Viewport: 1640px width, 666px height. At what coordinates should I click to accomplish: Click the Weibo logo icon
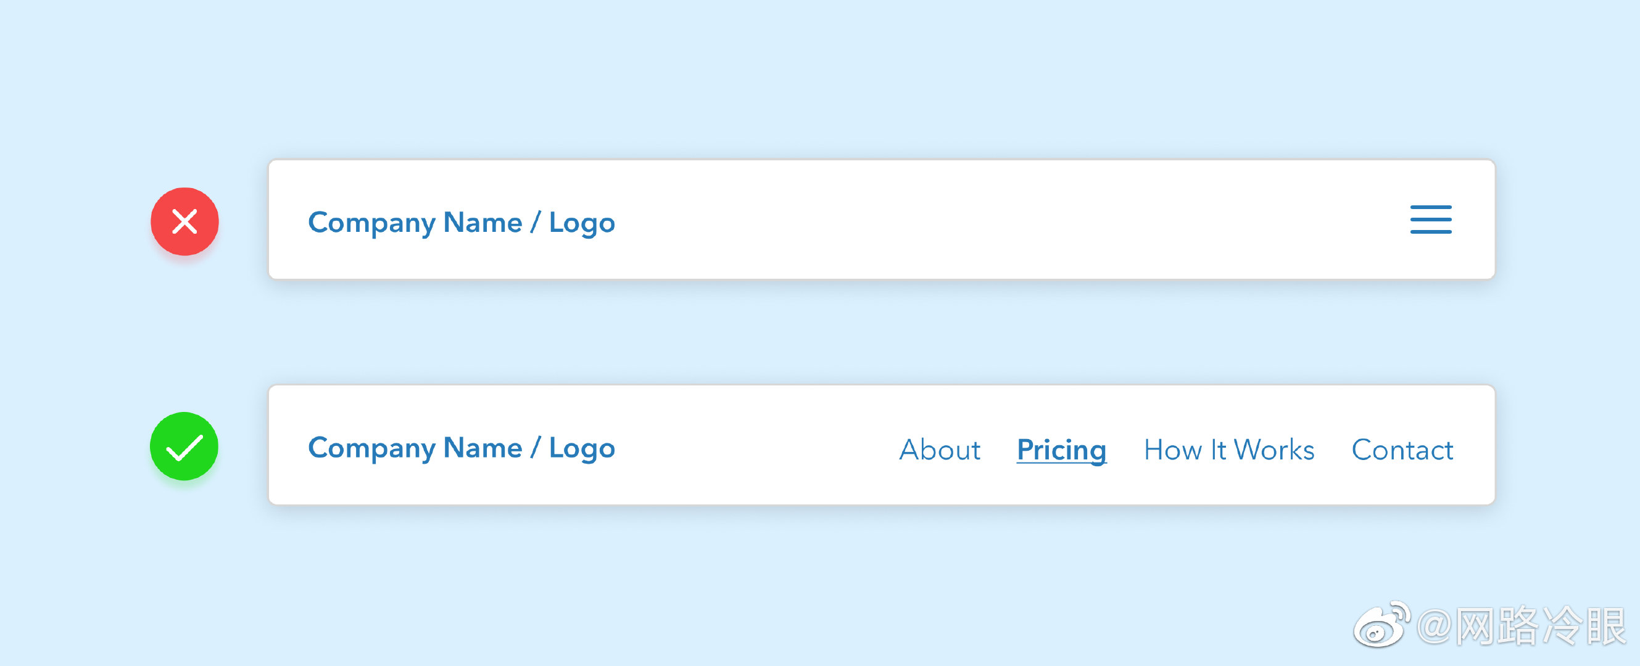(x=1380, y=625)
